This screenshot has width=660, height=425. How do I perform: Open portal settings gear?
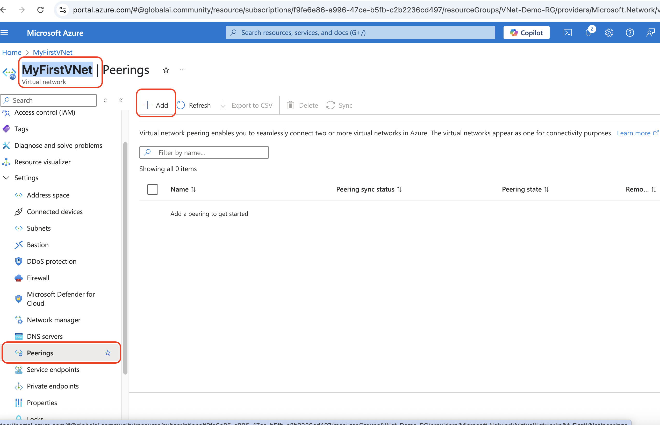point(609,33)
